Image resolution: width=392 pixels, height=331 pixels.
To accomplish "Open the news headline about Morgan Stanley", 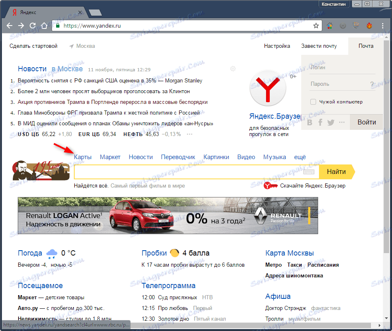I will pyautogui.click(x=110, y=81).
